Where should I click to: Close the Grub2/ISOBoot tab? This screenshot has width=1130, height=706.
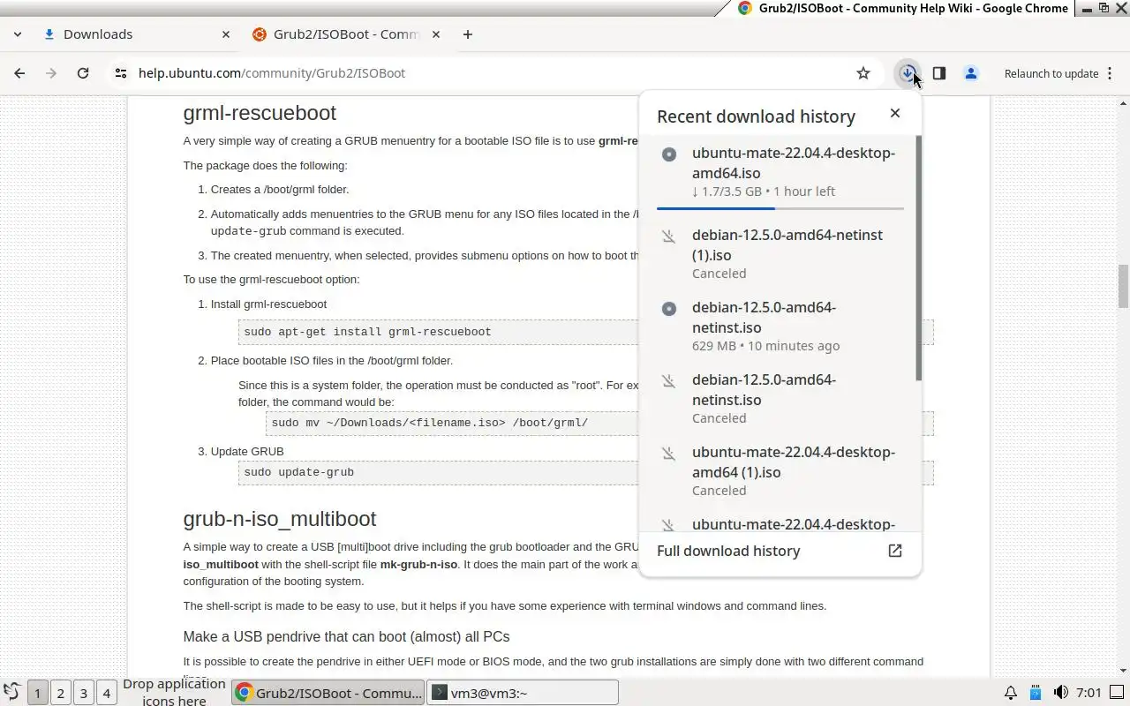click(x=434, y=34)
